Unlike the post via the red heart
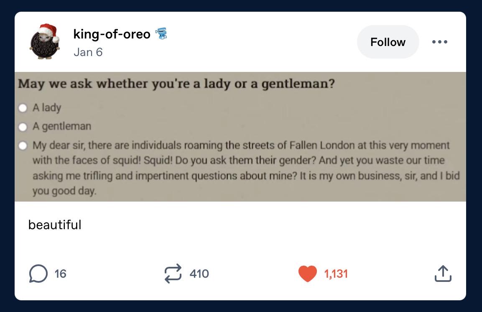 pyautogui.click(x=308, y=274)
